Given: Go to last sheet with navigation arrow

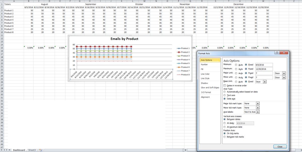Looking at the screenshot, I should click(10, 150).
